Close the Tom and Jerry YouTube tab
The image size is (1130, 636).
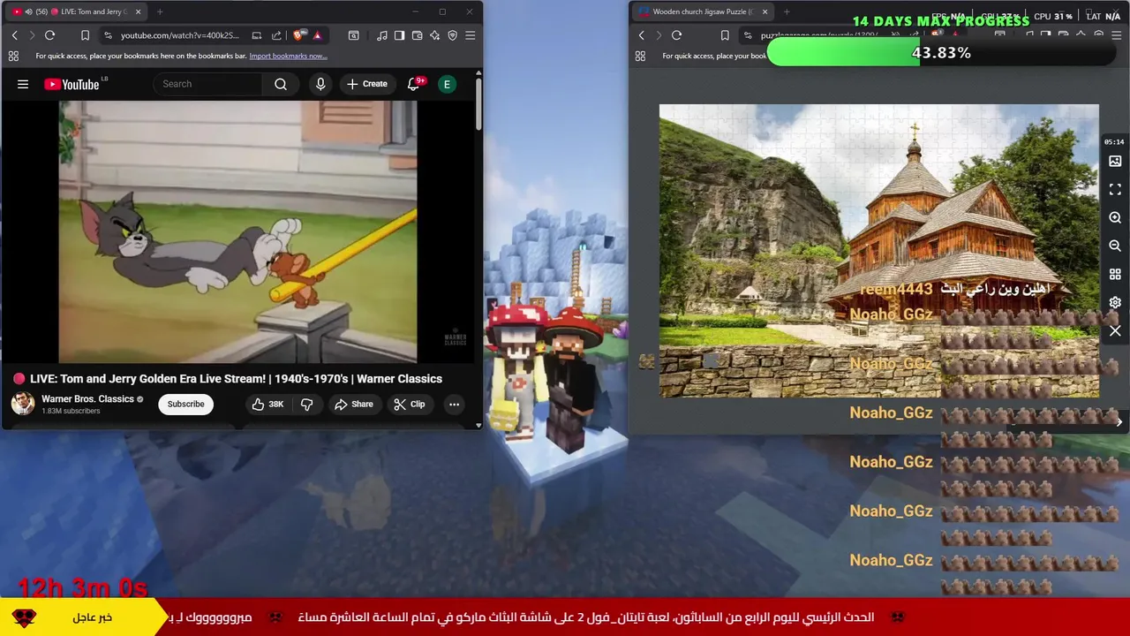(x=138, y=11)
